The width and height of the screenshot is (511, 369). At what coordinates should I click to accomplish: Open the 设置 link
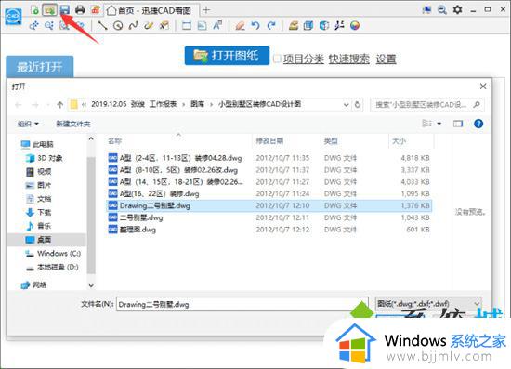tap(386, 59)
